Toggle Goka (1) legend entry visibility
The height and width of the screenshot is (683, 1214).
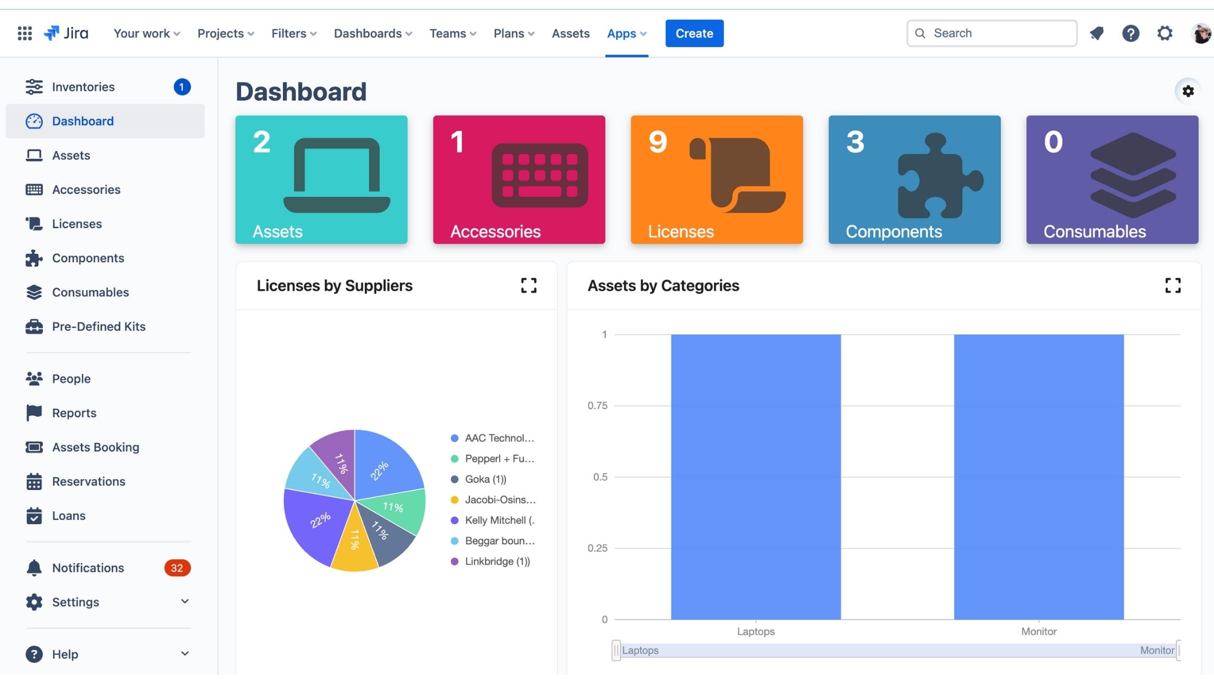click(x=485, y=479)
